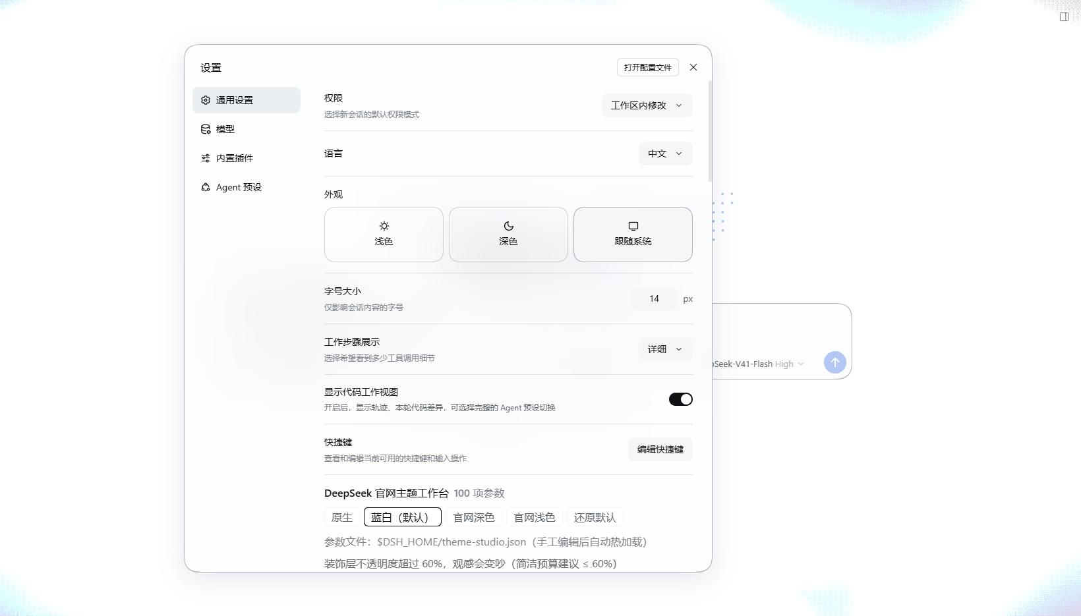This screenshot has width=1081, height=616.
Task: Click the database icon beside 模型
Action: tap(206, 129)
